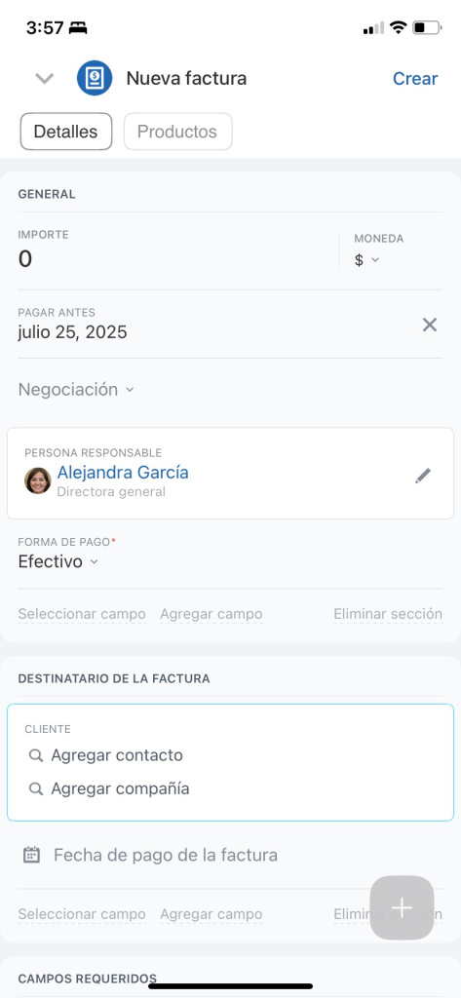Open the Alejandra García profile link
The image size is (461, 998).
pos(123,473)
